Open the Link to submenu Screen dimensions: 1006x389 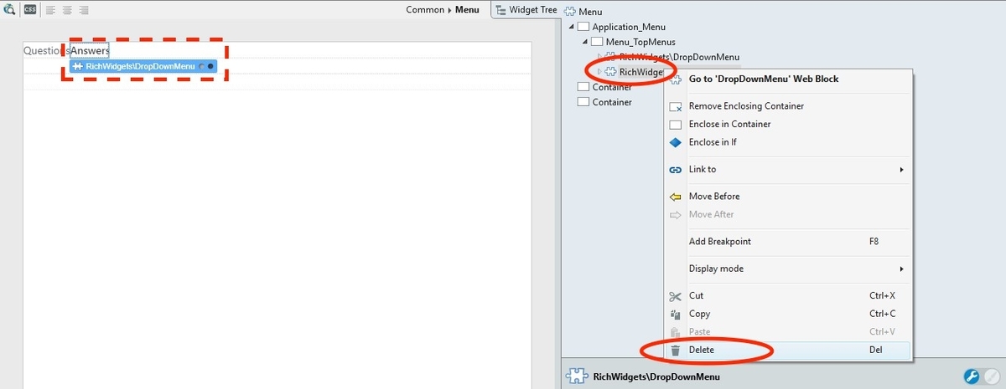pos(788,169)
